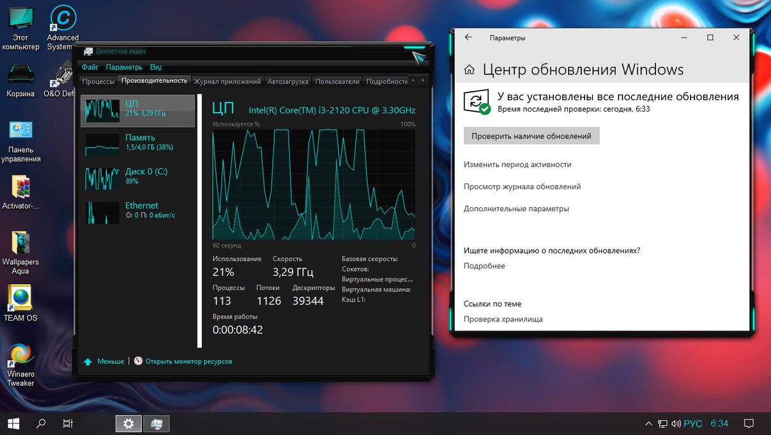Open the Вид menu in Task Manager

(x=155, y=67)
